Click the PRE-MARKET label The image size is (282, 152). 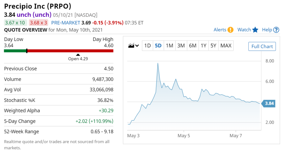click(66, 23)
